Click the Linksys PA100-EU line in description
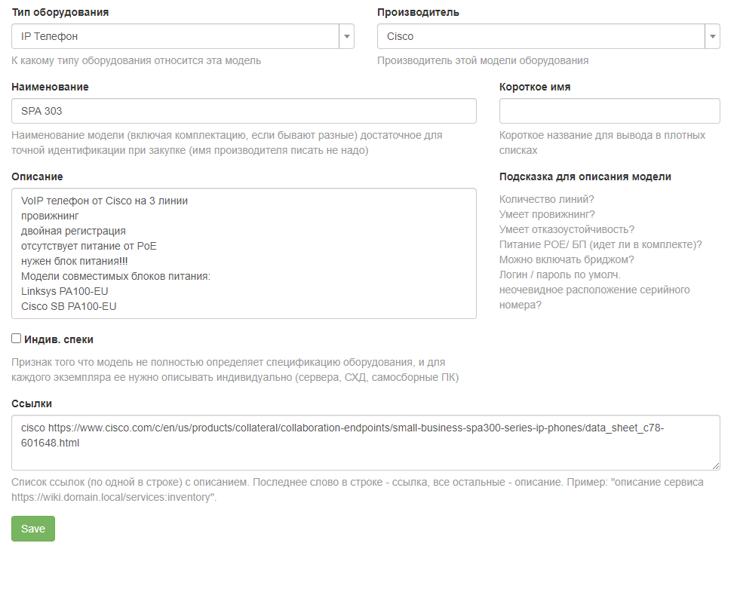 pyautogui.click(x=64, y=291)
